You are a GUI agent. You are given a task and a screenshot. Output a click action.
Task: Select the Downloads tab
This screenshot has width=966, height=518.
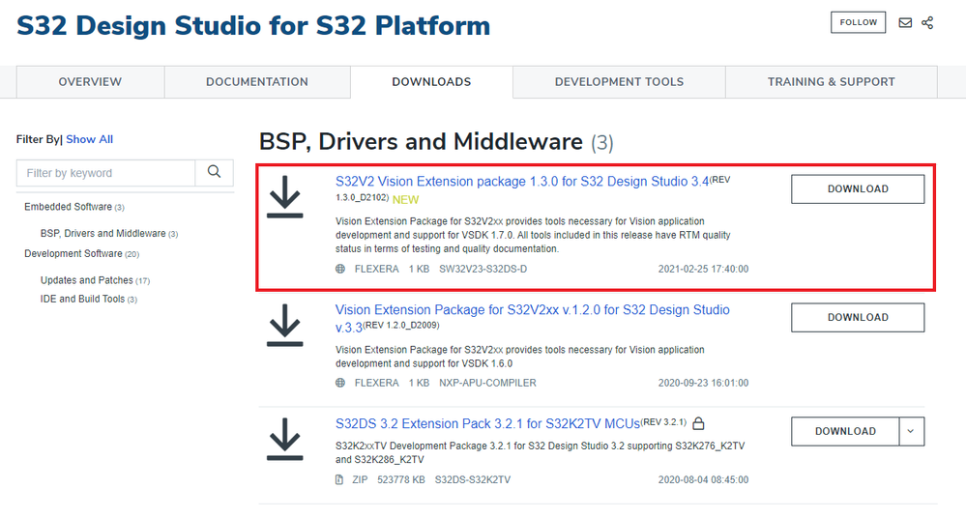[x=431, y=82]
